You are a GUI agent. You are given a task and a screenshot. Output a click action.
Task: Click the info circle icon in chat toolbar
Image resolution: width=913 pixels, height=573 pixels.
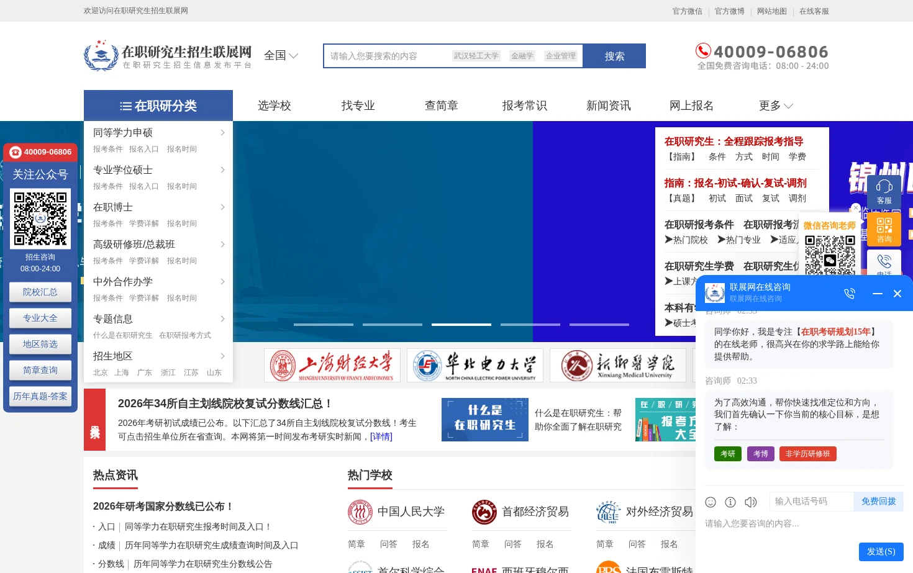[730, 502]
